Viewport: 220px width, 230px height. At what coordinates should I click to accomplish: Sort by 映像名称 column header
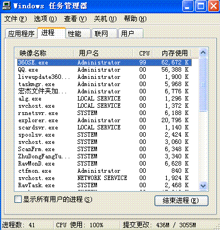pyautogui.click(x=44, y=53)
